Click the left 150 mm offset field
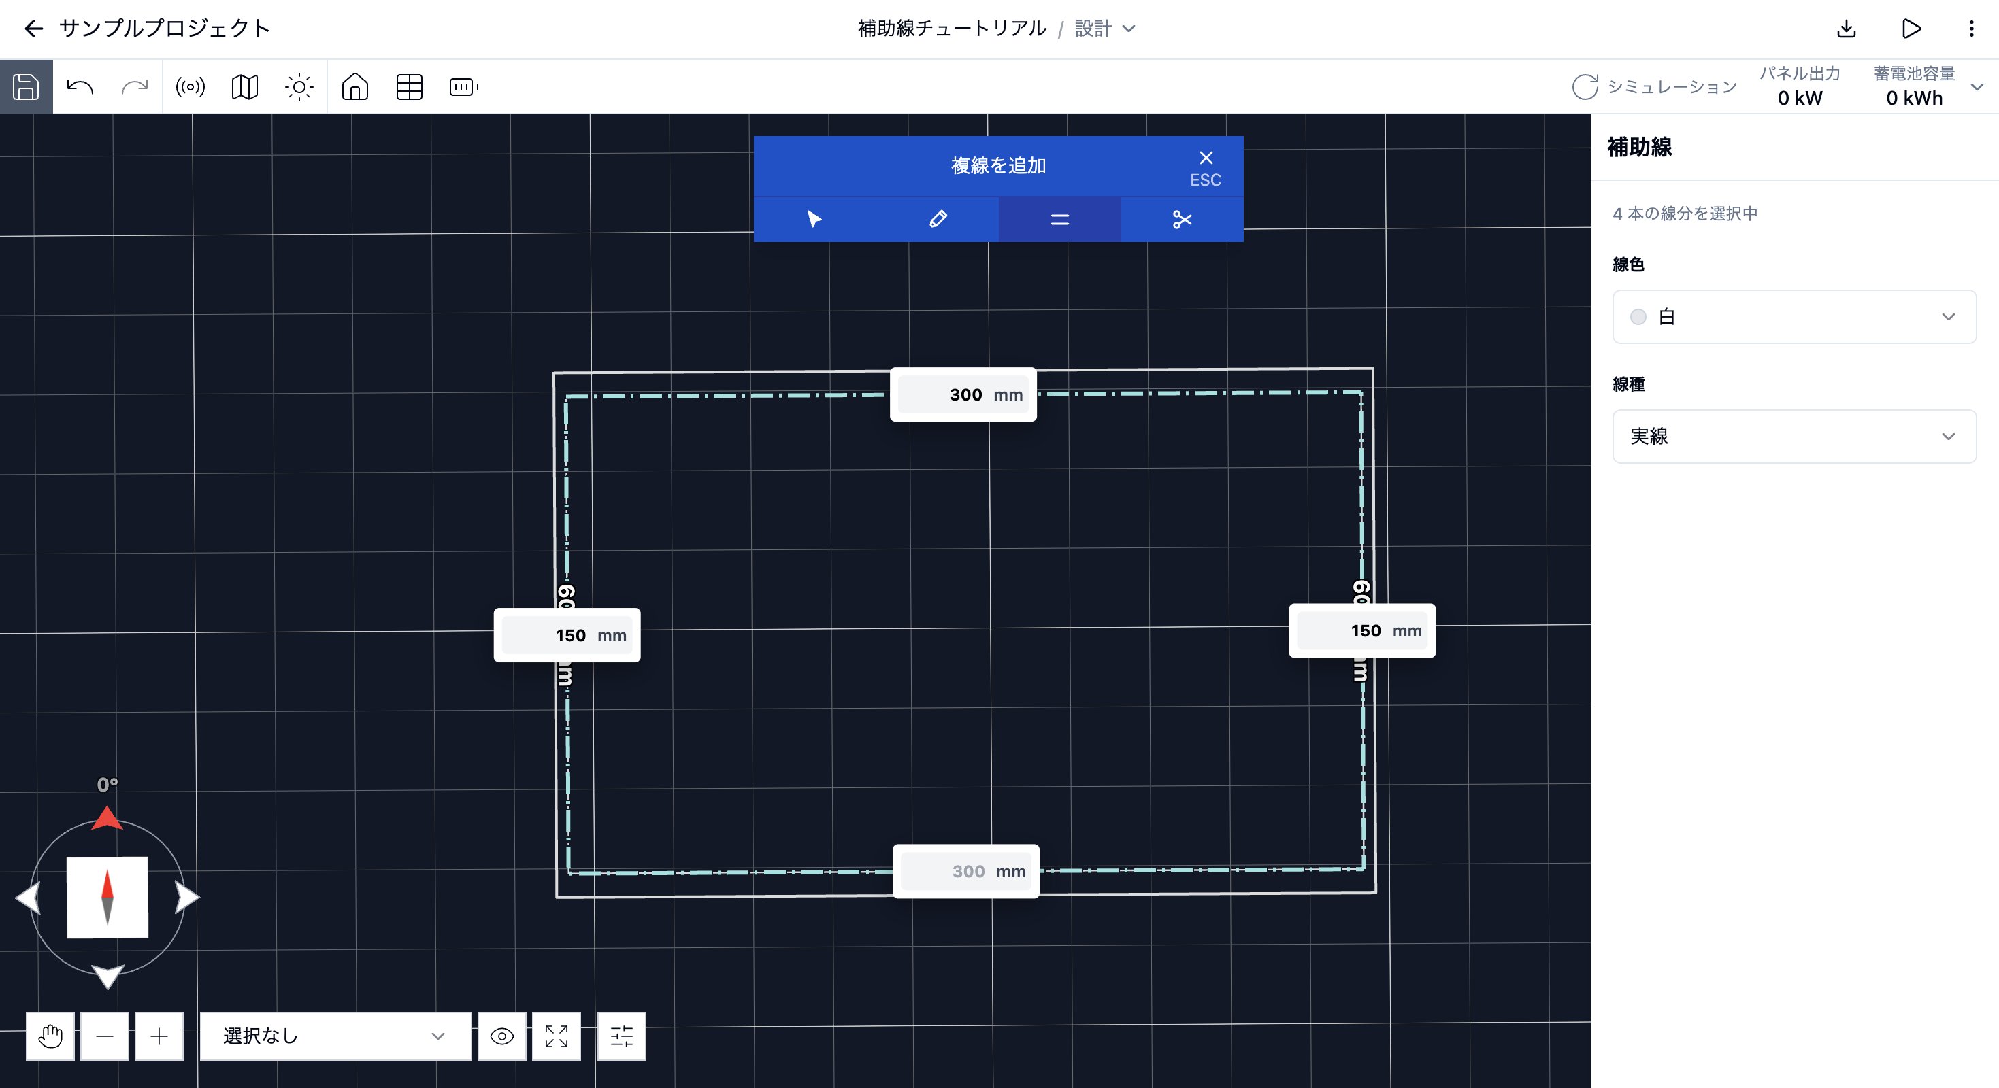Viewport: 1999px width, 1088px height. tap(567, 635)
